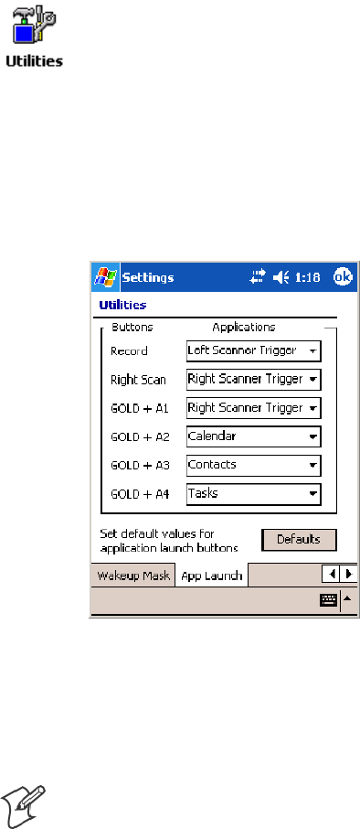Open the GOLD + A3 Contacts dropdown
360x829 pixels.
[x=253, y=465]
